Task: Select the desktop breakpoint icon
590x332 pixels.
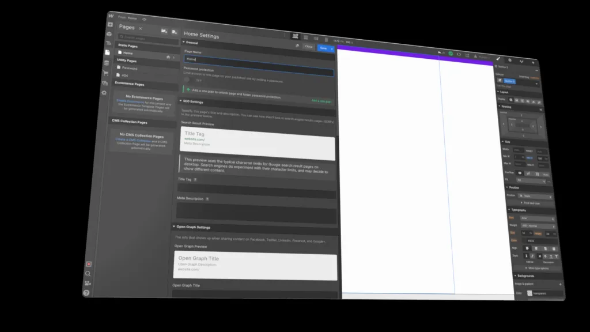Action: 296,36
